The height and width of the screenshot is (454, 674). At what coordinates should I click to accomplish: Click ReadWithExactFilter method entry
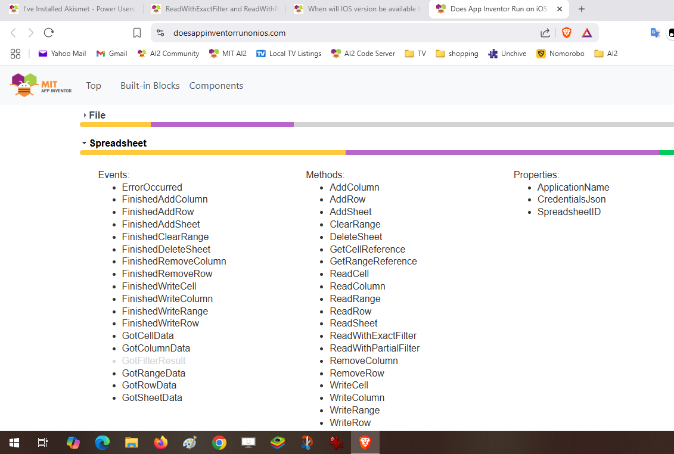(373, 336)
